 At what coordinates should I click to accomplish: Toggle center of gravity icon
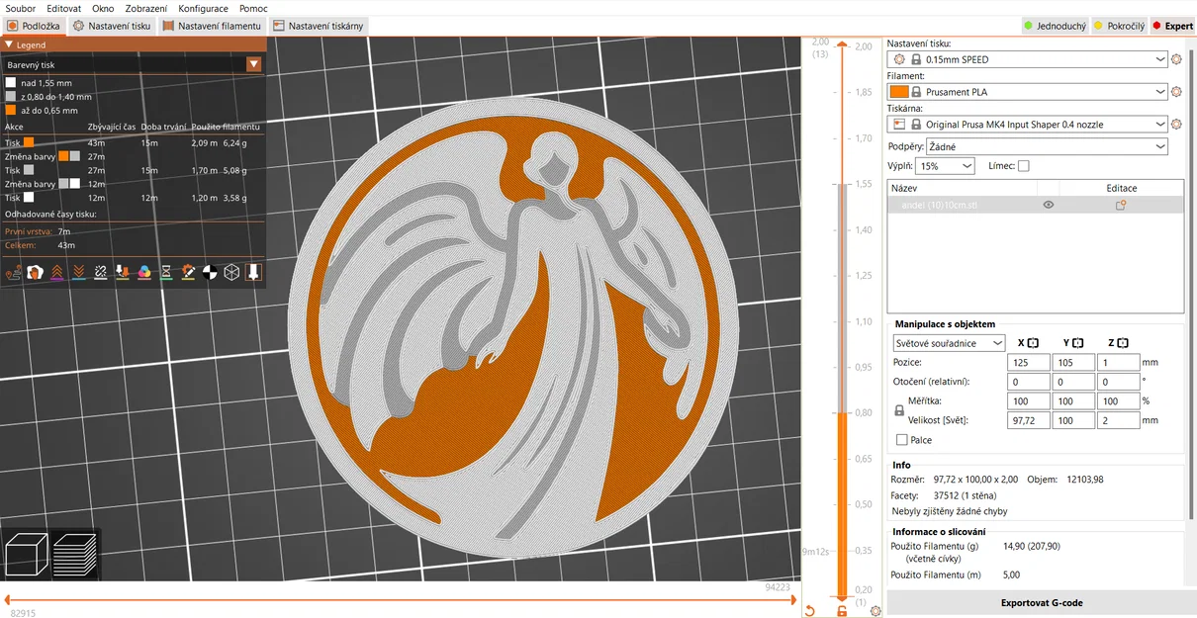[209, 272]
